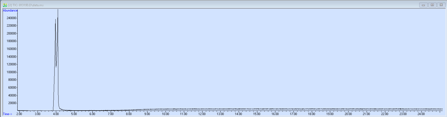Image resolution: width=447 pixels, height=117 pixels.
Task: Click the 4.00 time axis label
Action: coord(56,114)
